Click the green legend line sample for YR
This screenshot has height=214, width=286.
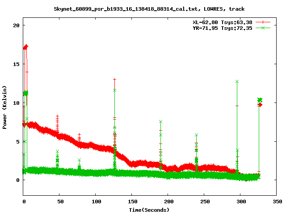(x=263, y=28)
